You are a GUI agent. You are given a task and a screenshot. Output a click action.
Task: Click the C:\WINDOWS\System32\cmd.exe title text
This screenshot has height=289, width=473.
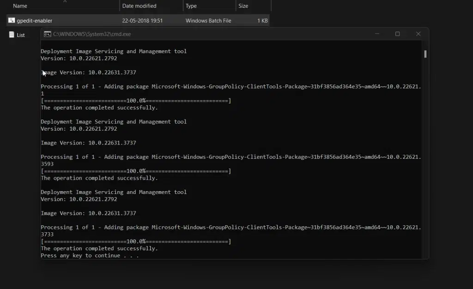click(92, 34)
